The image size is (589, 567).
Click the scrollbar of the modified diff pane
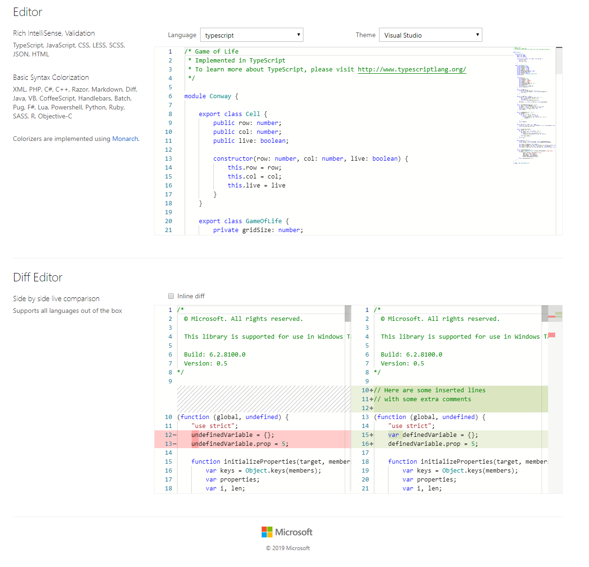click(x=545, y=313)
